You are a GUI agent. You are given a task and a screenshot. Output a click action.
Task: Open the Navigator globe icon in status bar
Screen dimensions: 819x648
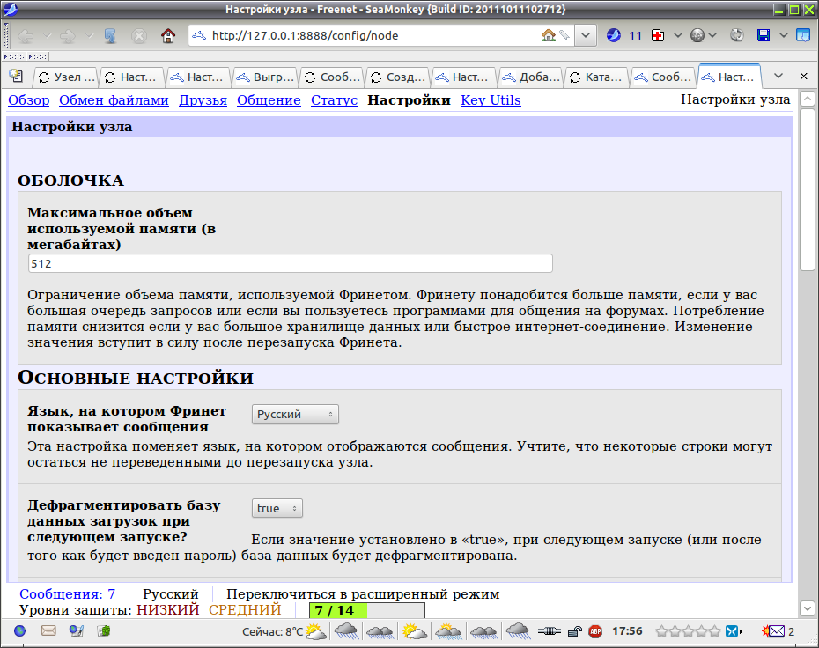[x=20, y=631]
